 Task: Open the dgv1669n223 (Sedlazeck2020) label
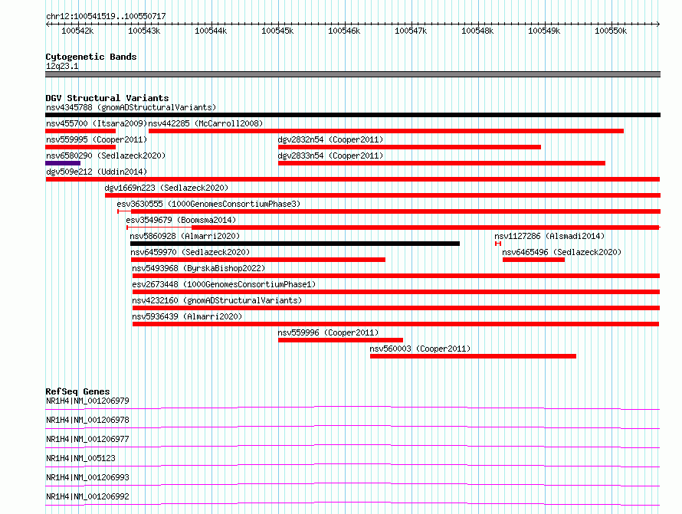pyautogui.click(x=166, y=188)
